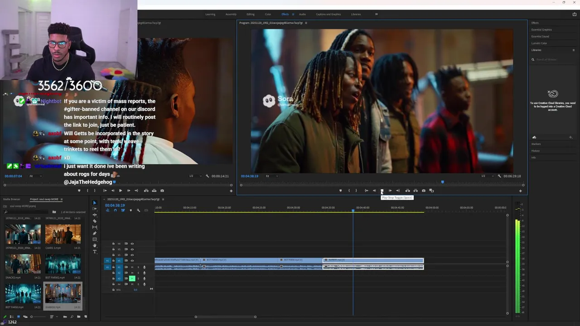580x326 pixels.
Task: Select the Selection tool in the tools panel
Action: click(95, 203)
